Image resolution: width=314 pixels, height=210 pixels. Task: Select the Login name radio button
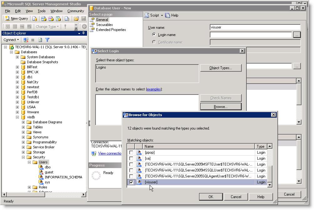[154, 34]
